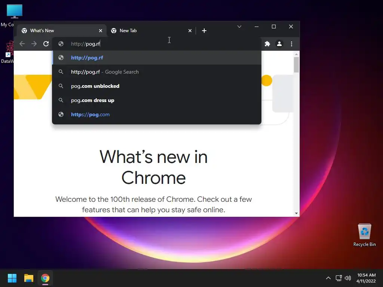Open Chrome's three-dot menu

coord(291,44)
